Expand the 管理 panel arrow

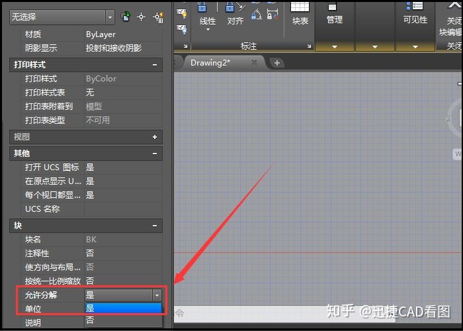pos(335,47)
